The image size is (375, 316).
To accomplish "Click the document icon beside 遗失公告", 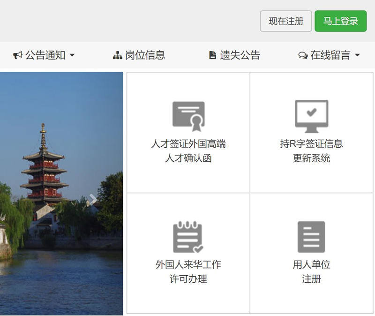I will [212, 55].
